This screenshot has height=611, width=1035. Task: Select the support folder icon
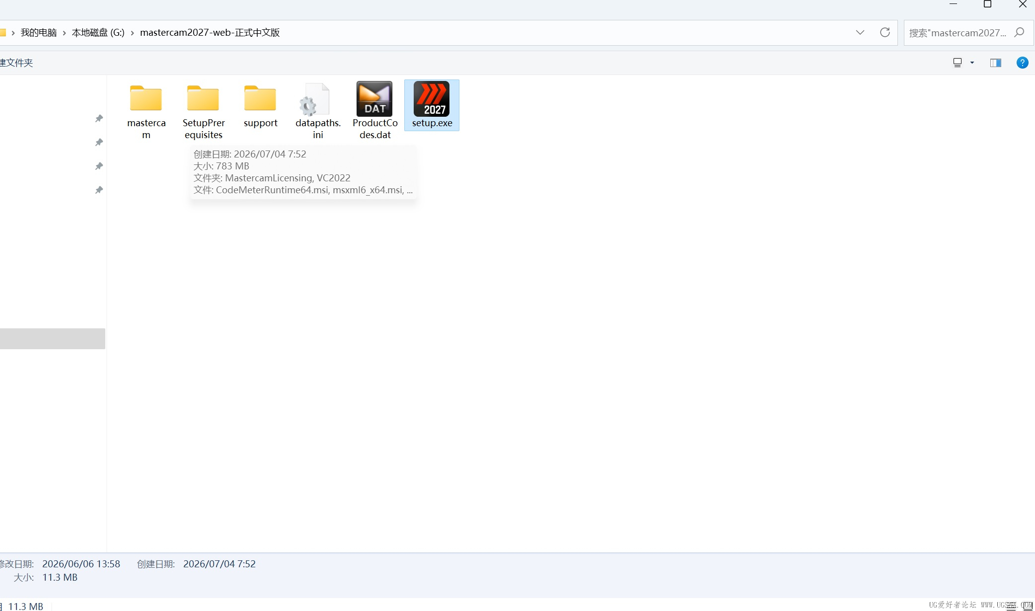[260, 98]
